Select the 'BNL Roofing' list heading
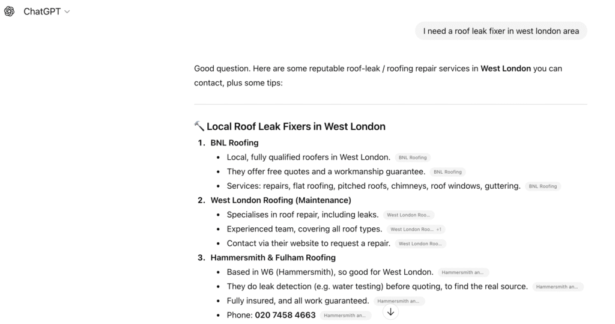Image resolution: width=615 pixels, height=324 pixels. click(234, 143)
